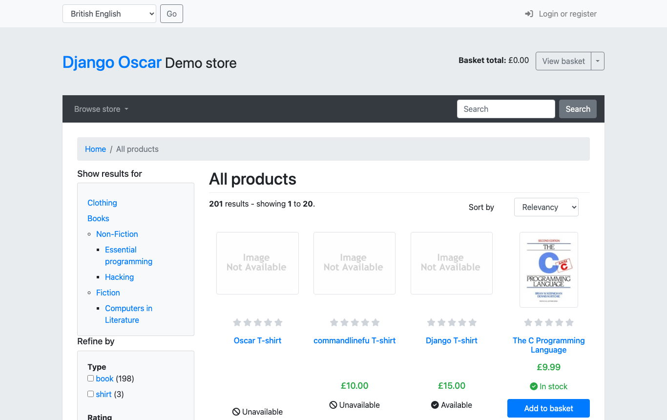Click the Unavailable icon under Oscar T-shirt

tap(236, 412)
